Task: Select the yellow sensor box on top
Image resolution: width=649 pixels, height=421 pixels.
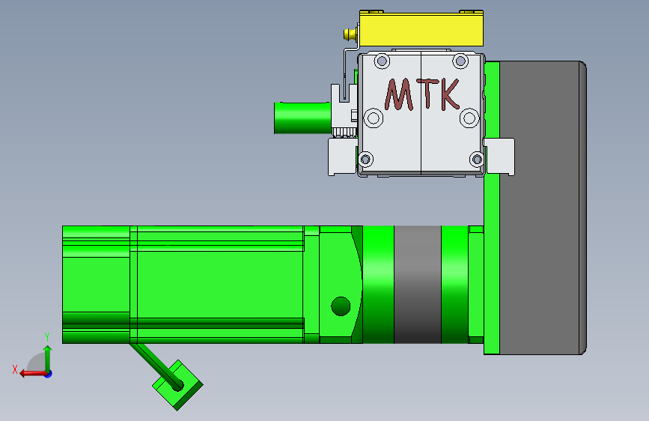Action: 421,28
